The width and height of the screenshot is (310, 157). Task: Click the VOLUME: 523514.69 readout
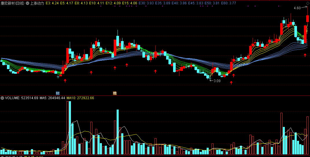coord(21,98)
